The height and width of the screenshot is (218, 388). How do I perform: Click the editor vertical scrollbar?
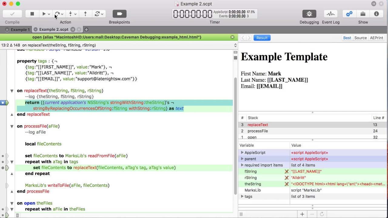click(x=236, y=136)
